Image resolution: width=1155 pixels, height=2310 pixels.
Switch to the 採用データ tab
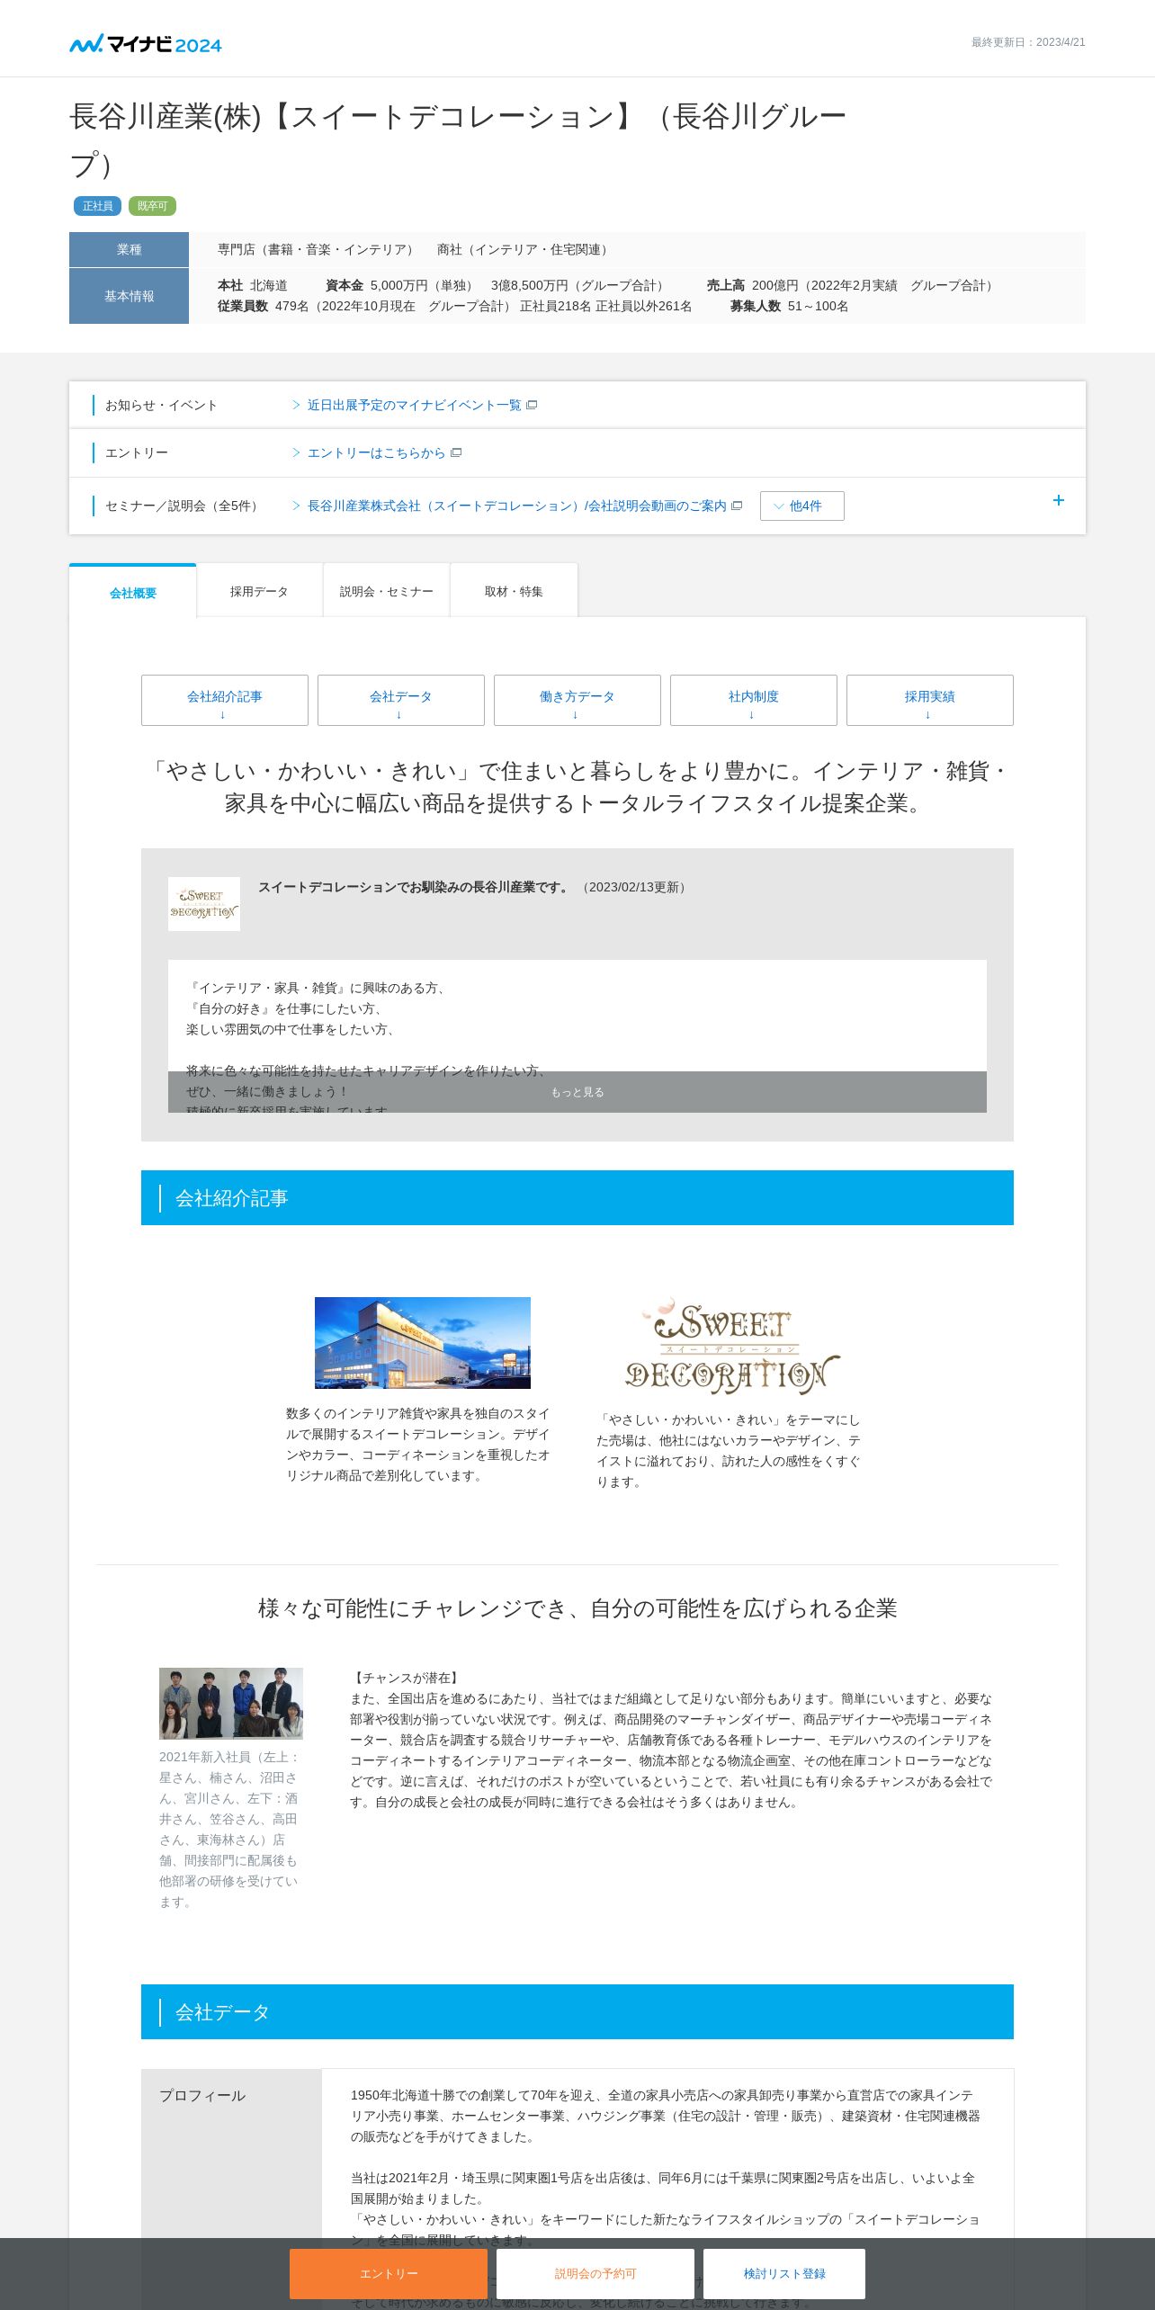[x=259, y=591]
